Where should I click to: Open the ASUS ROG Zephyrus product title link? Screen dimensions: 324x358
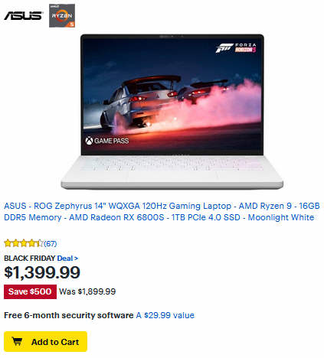pos(162,211)
